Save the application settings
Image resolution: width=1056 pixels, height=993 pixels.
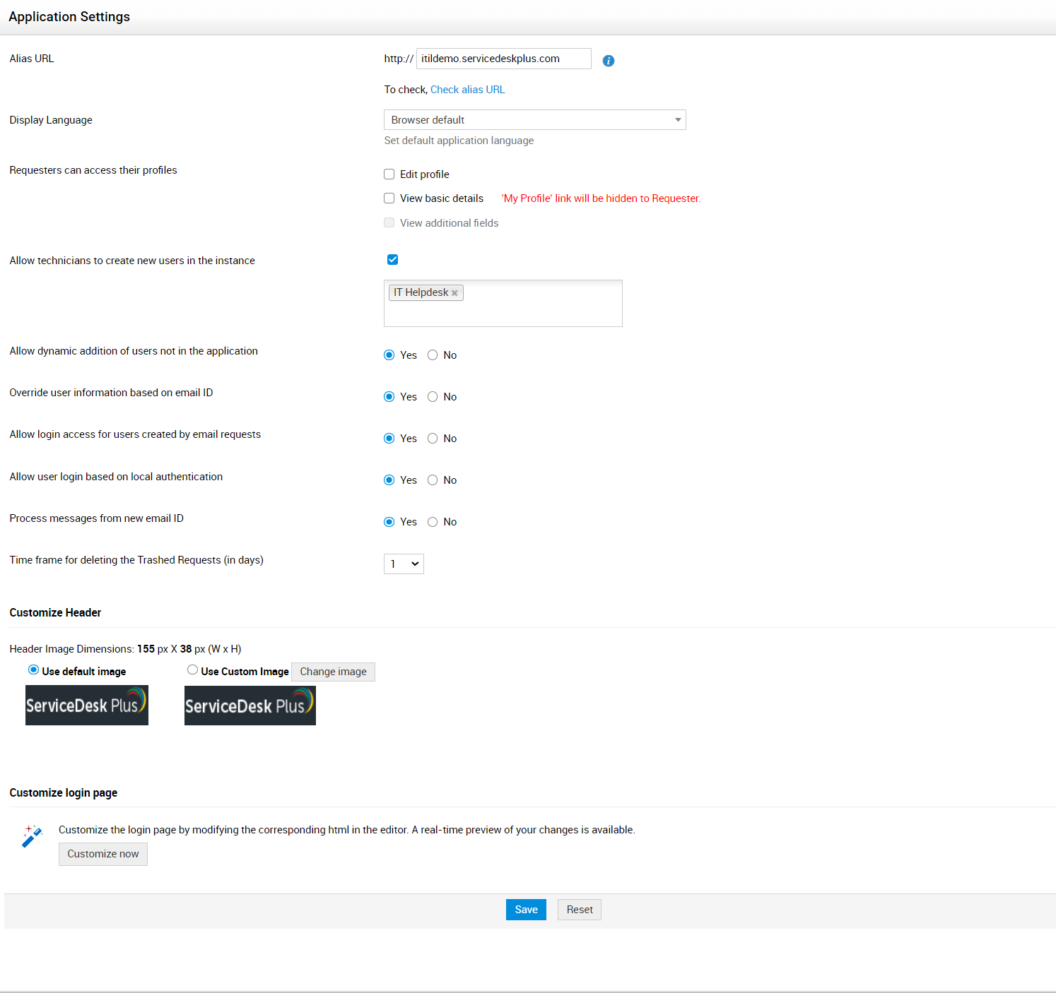click(x=526, y=910)
